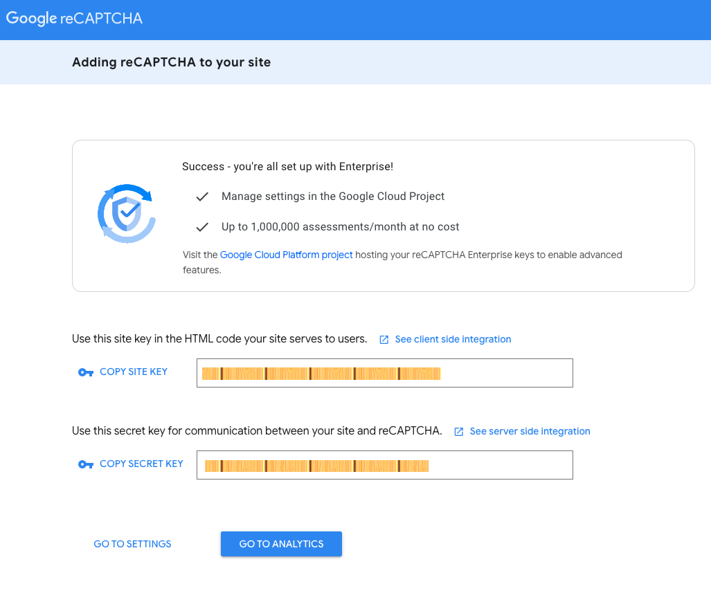Click the checkmark next to 1,000,000 assessments
Screen dimensions: 711x593
click(202, 227)
